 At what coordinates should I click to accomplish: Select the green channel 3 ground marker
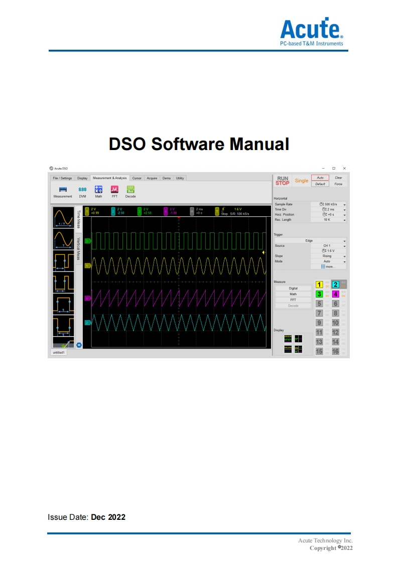(x=88, y=241)
